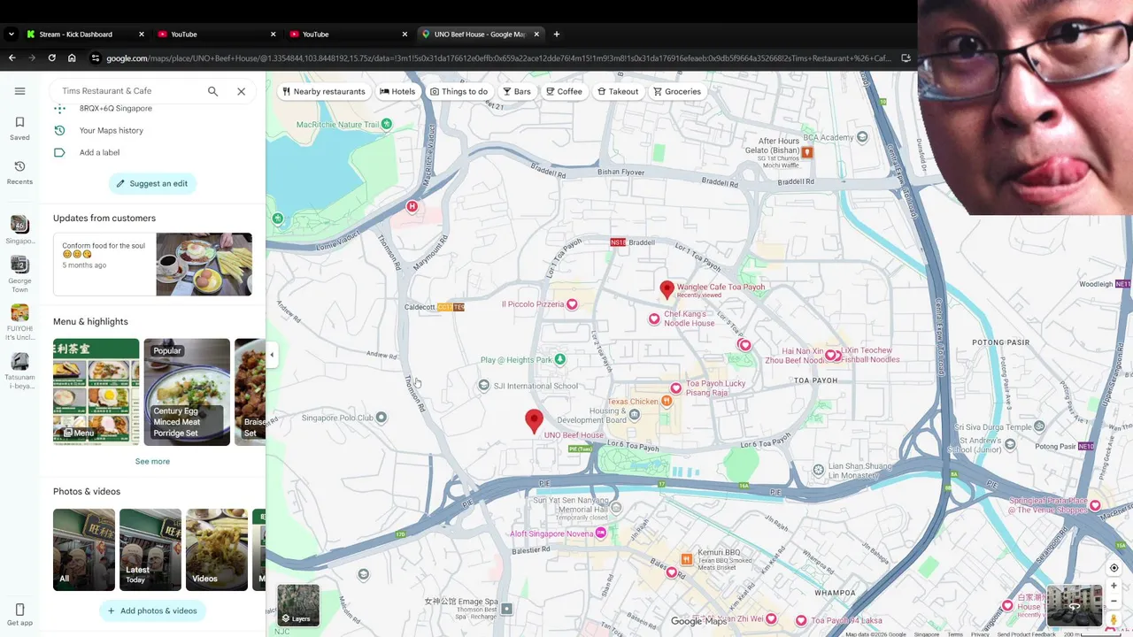Click the UNO Beef House red pin
The width and height of the screenshot is (1133, 637).
point(534,421)
